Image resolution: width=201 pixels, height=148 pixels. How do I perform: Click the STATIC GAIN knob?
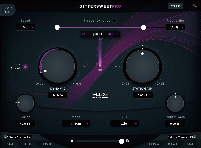tap(142, 66)
